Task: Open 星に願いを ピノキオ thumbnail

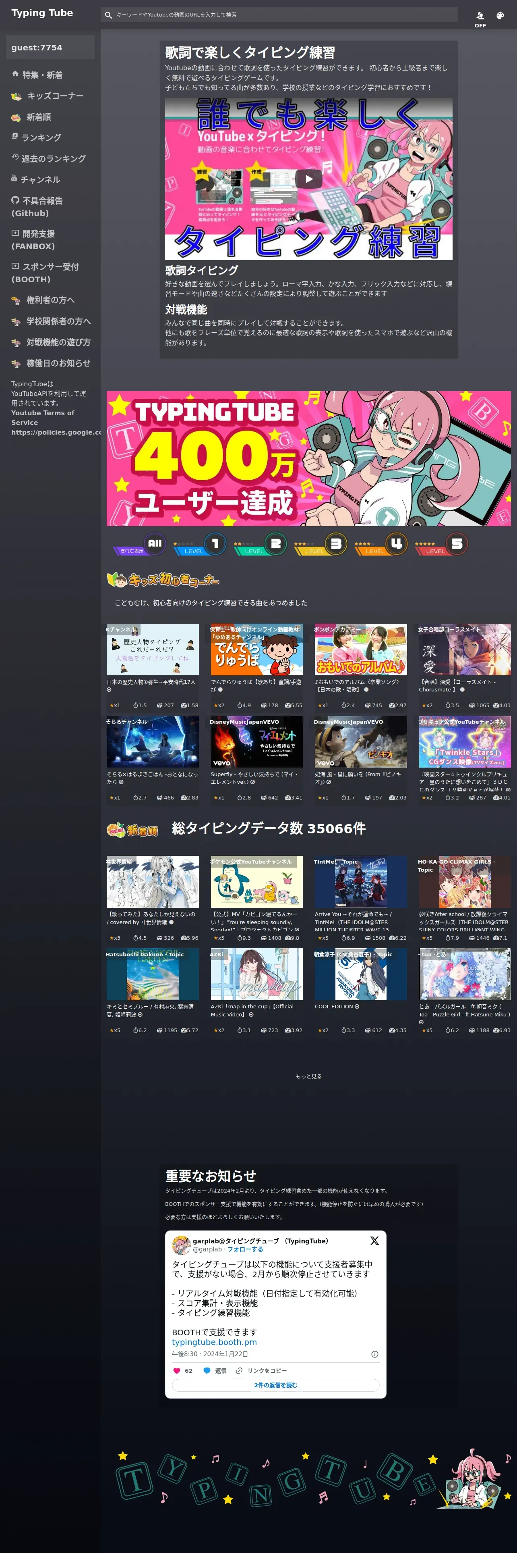Action: tap(360, 741)
